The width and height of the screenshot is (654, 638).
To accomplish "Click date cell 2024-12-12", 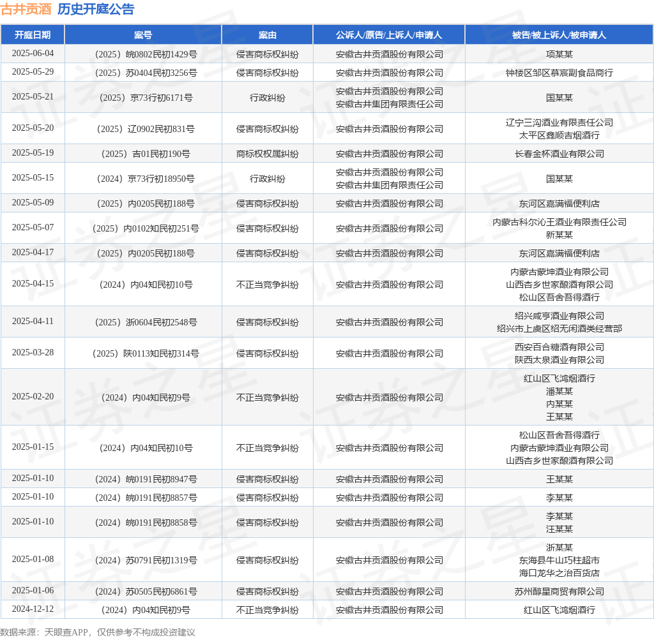I will click(x=33, y=609).
